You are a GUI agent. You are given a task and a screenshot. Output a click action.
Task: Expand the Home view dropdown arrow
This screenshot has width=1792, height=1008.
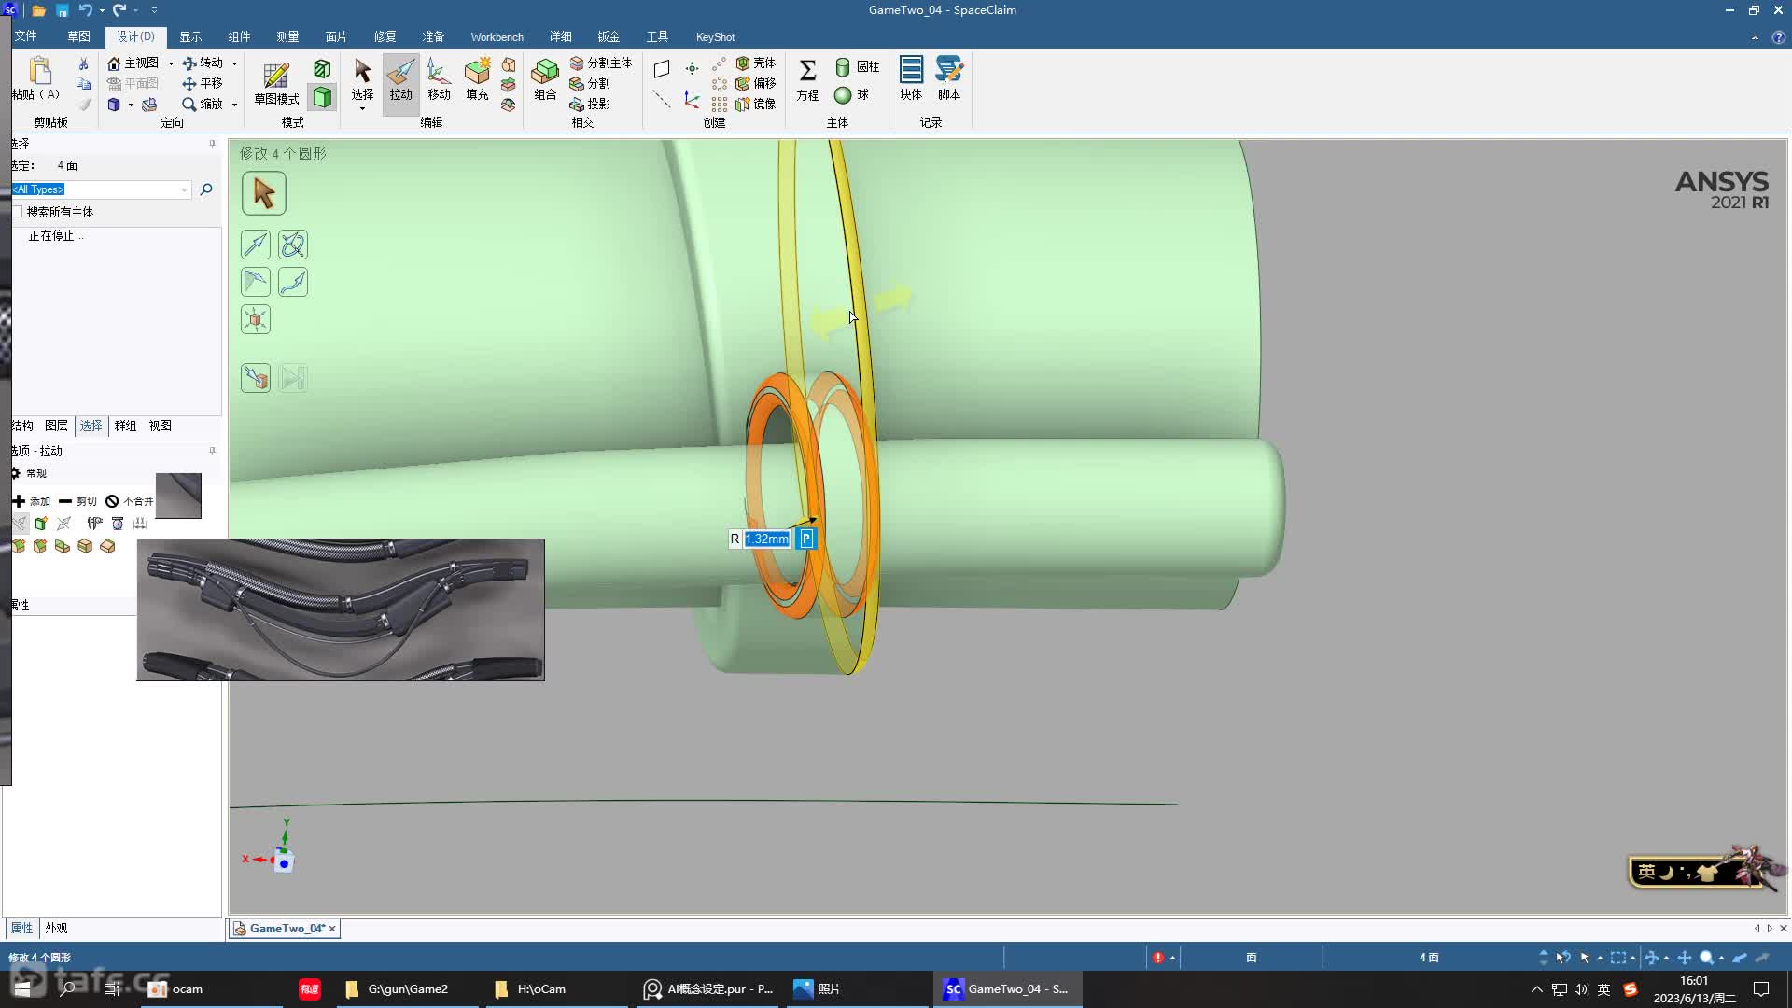coord(171,63)
